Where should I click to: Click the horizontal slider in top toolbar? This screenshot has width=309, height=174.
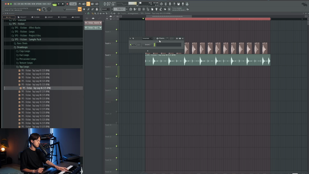tap(70, 9)
